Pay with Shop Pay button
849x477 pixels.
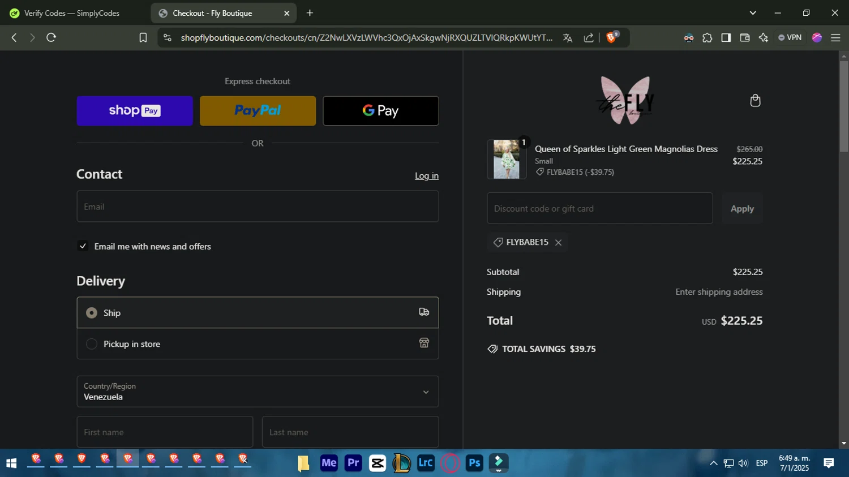[135, 111]
